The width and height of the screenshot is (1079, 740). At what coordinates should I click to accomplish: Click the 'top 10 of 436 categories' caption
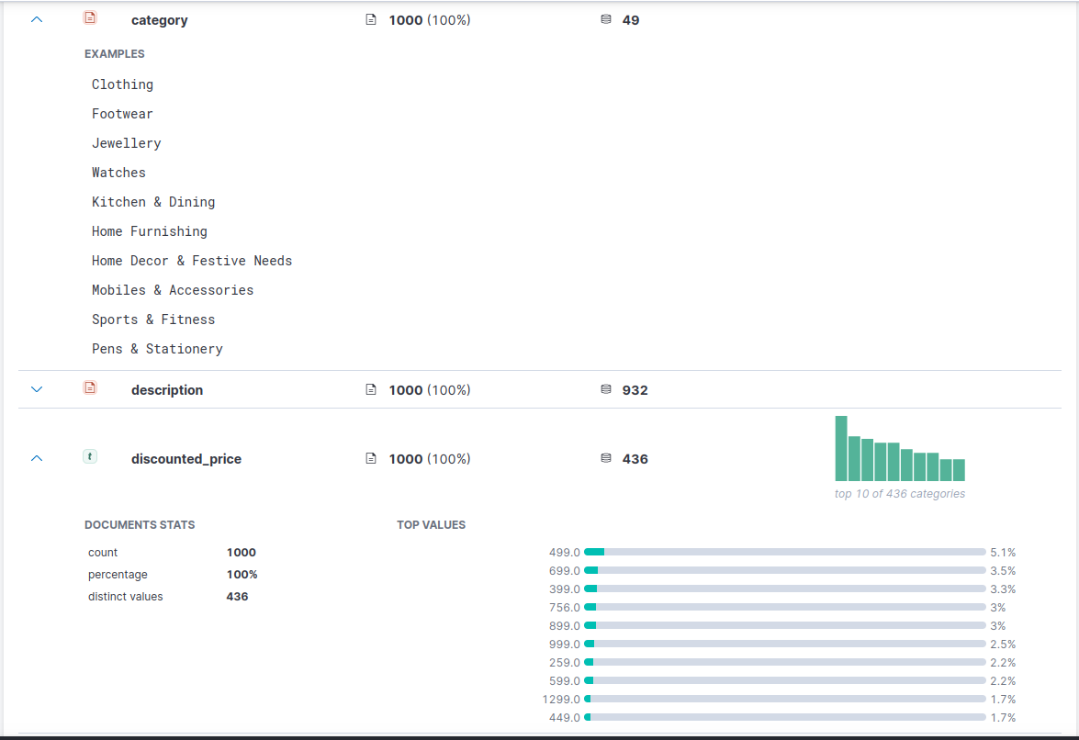click(x=900, y=494)
